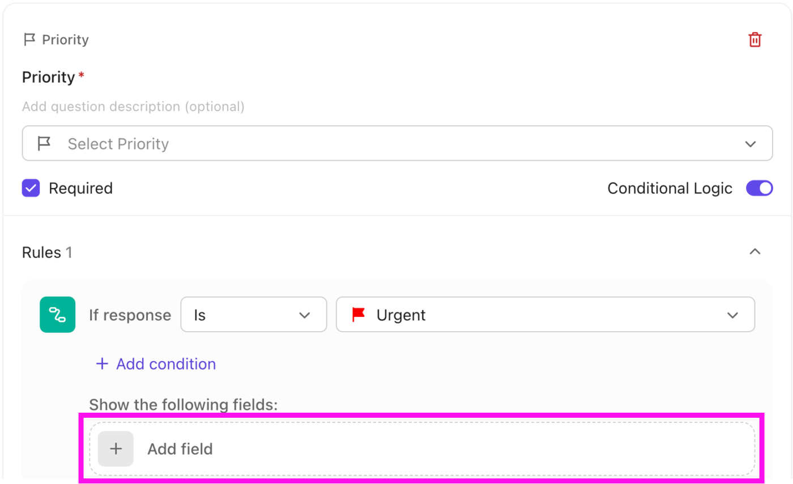Click the Rules 1 heading
This screenshot has width=793, height=484.
tap(47, 252)
